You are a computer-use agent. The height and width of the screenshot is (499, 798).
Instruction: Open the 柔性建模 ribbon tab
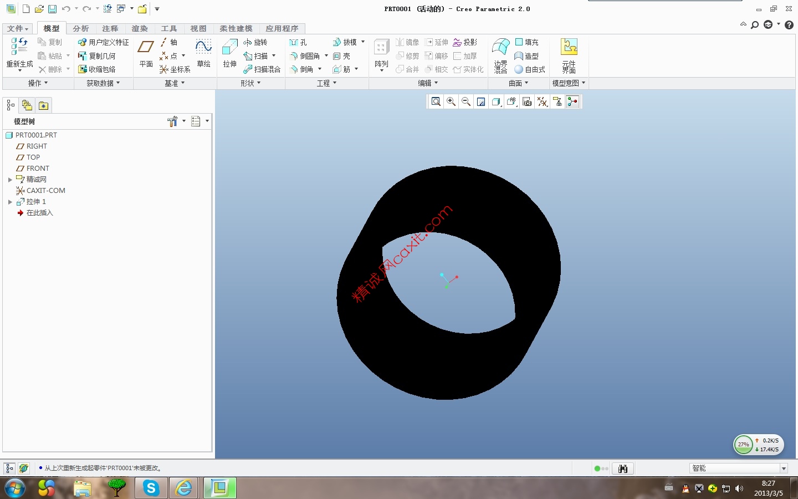click(236, 28)
